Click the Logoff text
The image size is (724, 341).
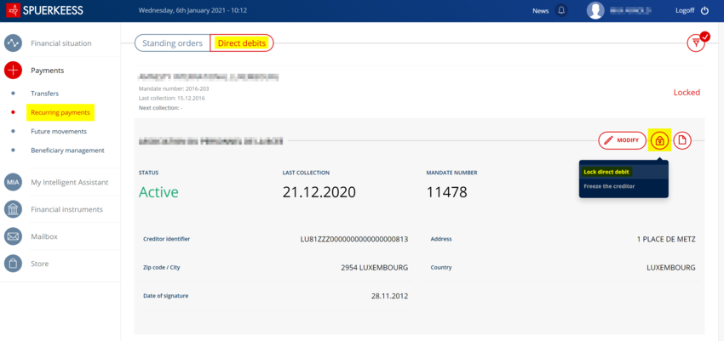(685, 10)
